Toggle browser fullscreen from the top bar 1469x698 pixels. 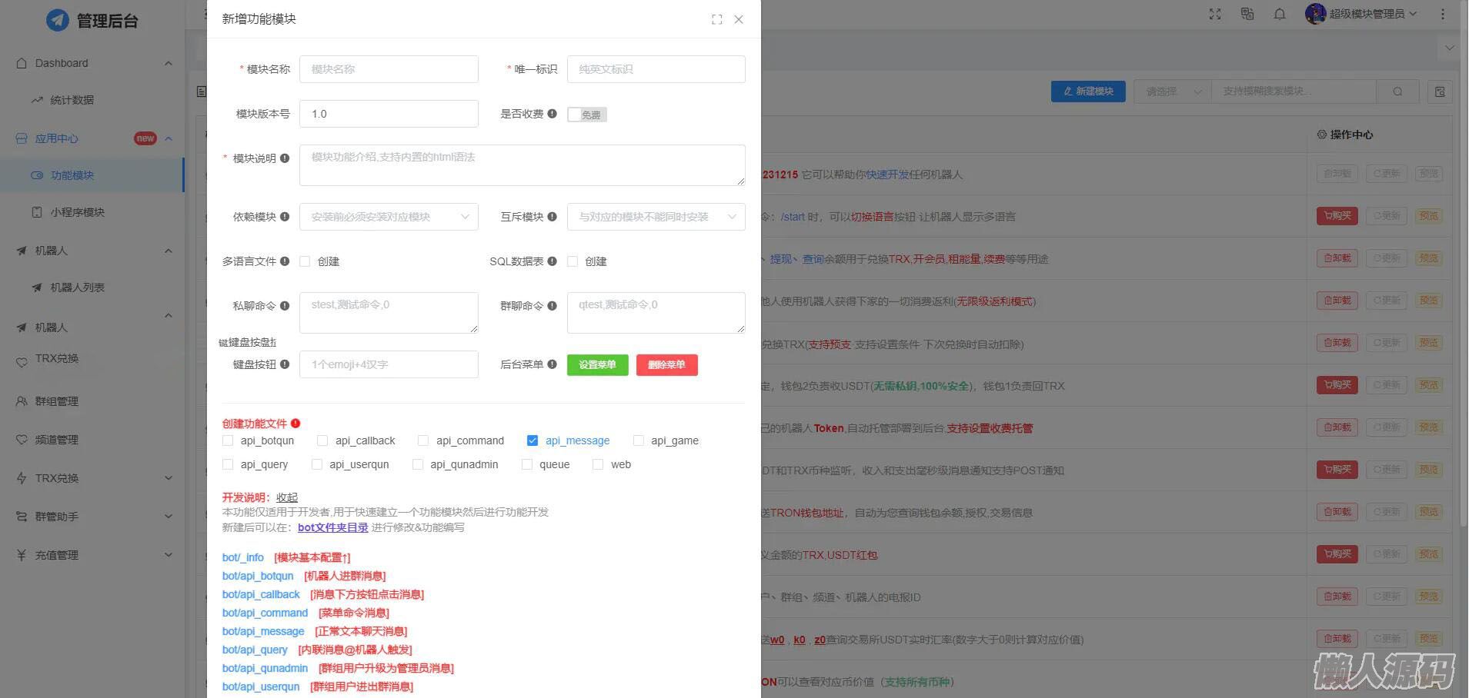1215,14
